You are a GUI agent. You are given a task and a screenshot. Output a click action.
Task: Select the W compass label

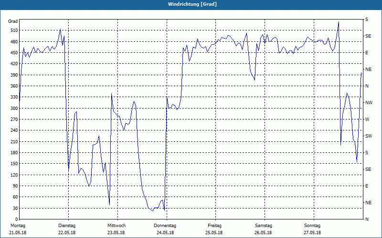(x=367, y=119)
